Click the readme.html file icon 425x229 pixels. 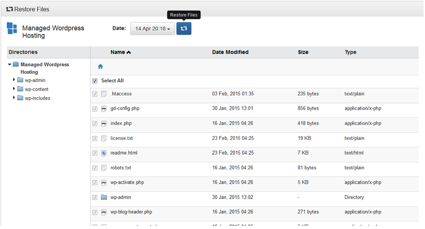[x=104, y=153]
